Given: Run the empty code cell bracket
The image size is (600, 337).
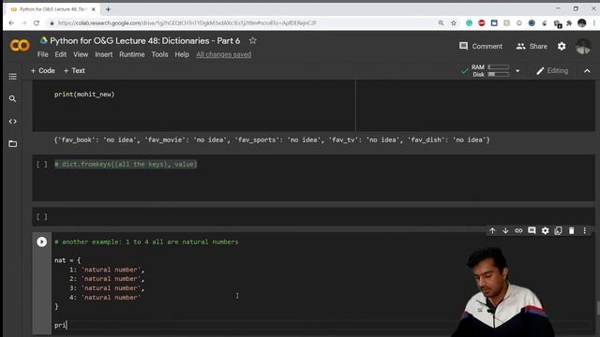Looking at the screenshot, I should [x=42, y=217].
